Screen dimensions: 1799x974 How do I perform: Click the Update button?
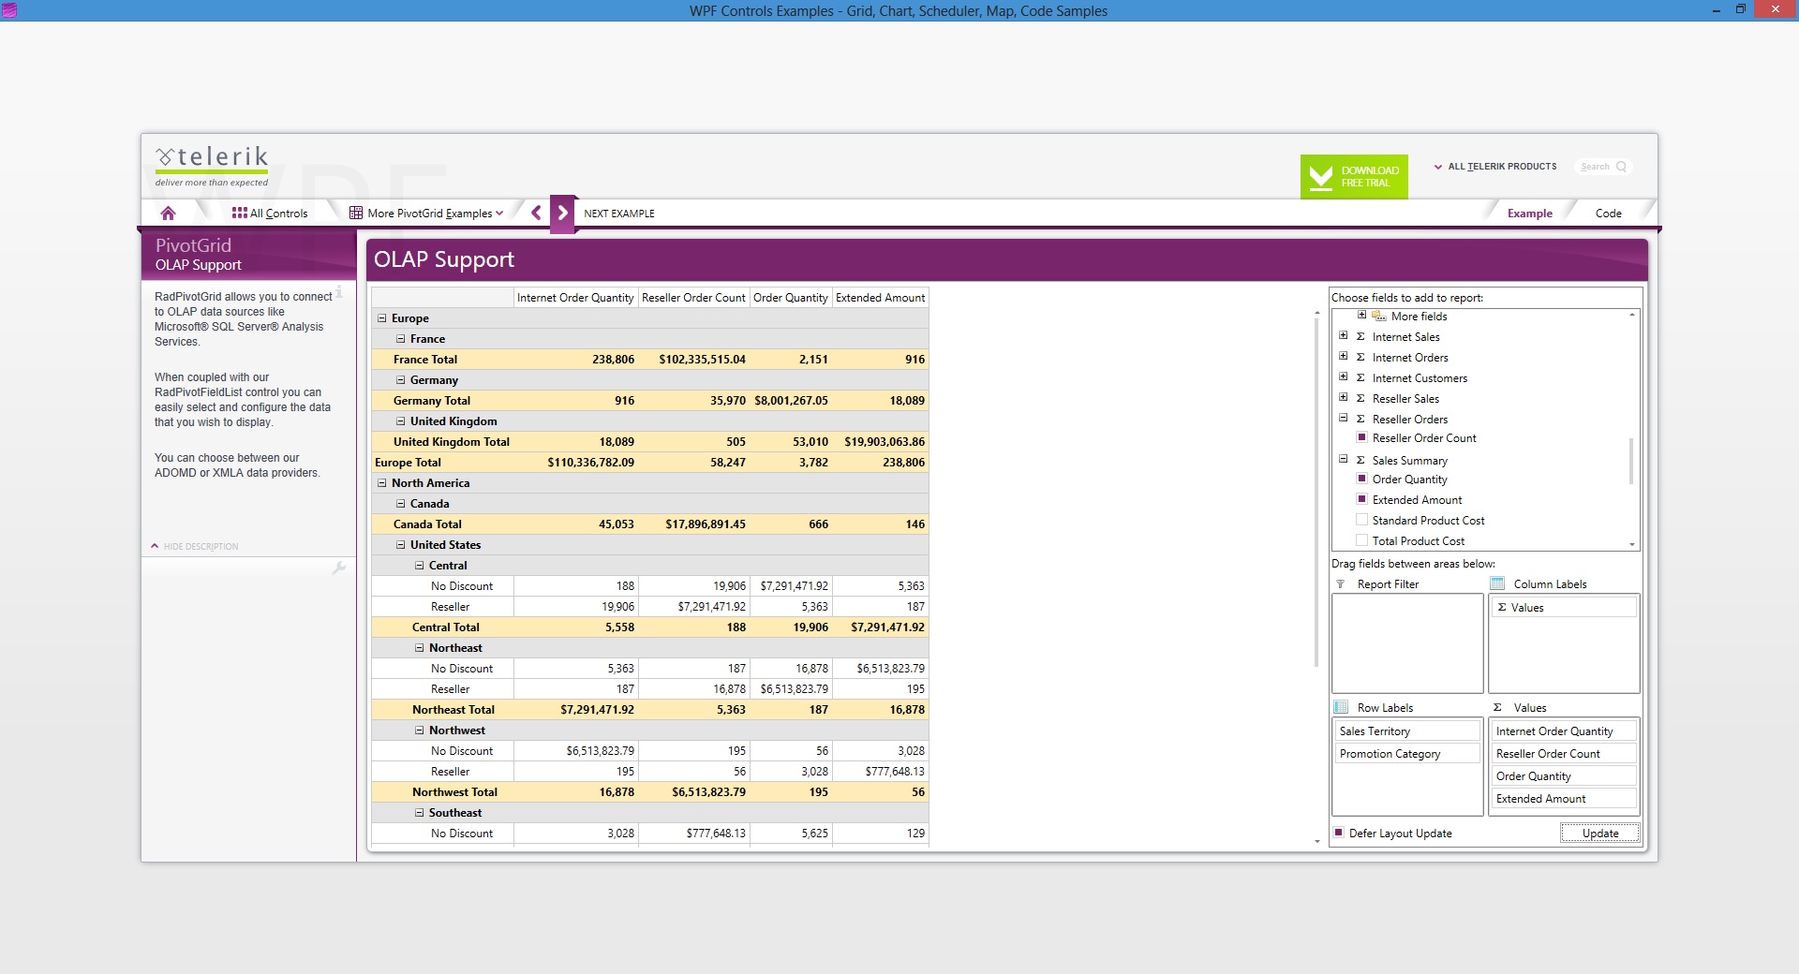click(1600, 833)
